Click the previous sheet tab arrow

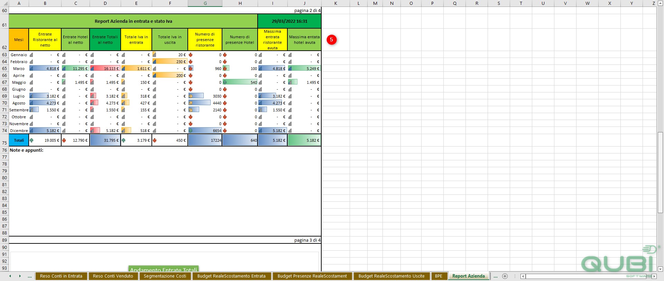point(10,276)
